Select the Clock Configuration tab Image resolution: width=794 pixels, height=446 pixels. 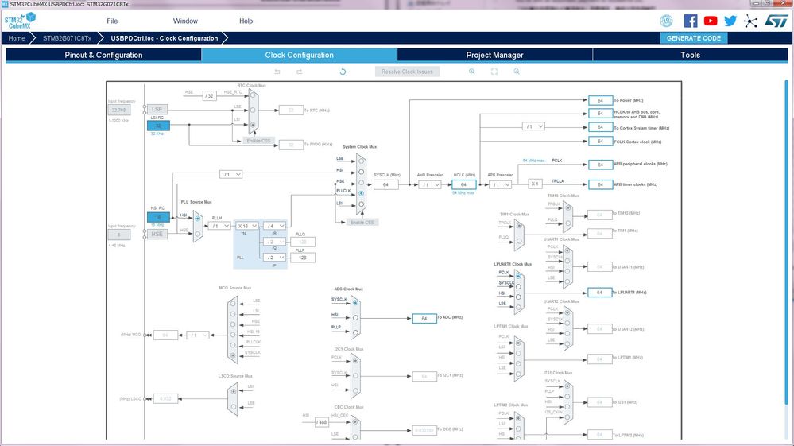[x=300, y=55]
